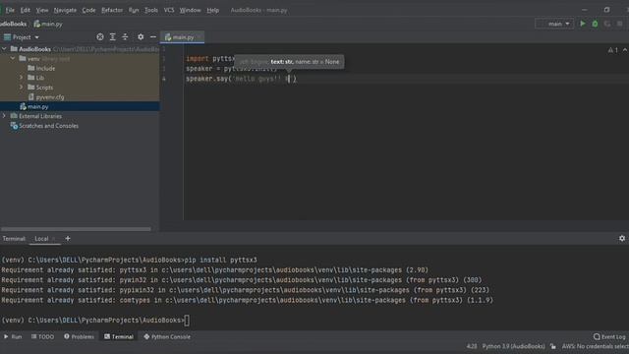This screenshot has height=354, width=629.
Task: Open the Run menu
Action: [134, 10]
